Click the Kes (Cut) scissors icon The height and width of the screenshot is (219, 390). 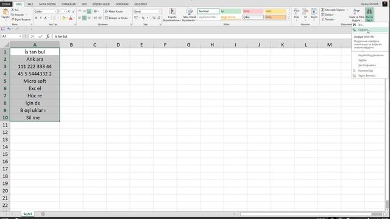click(x=12, y=10)
